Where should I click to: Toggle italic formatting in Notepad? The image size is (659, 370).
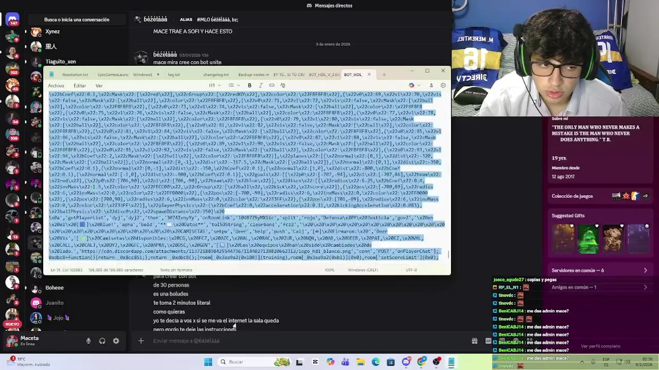261,85
